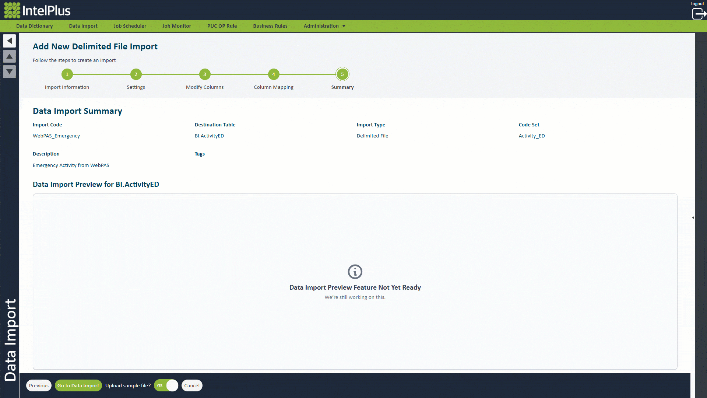Click the info icon in preview panel
707x398 pixels.
tap(355, 272)
